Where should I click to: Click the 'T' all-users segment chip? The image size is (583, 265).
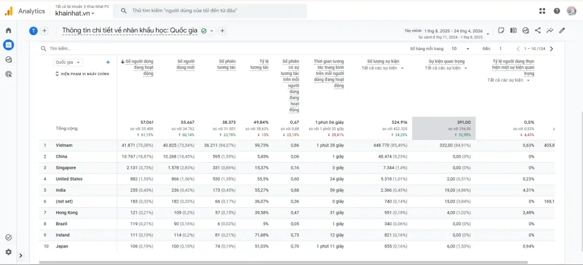tap(34, 31)
